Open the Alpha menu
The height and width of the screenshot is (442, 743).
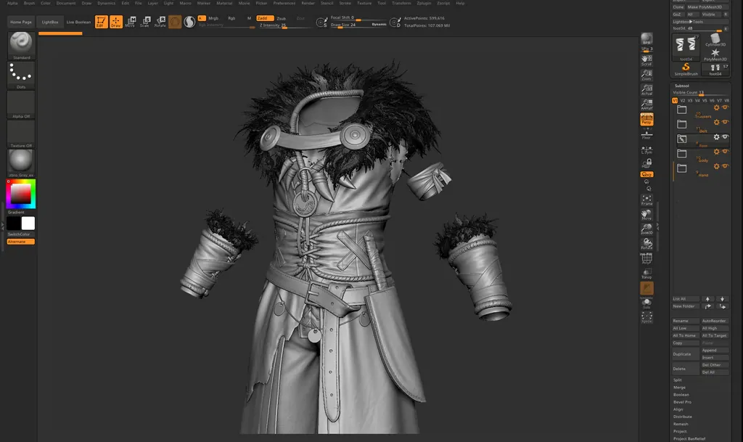tap(12, 3)
